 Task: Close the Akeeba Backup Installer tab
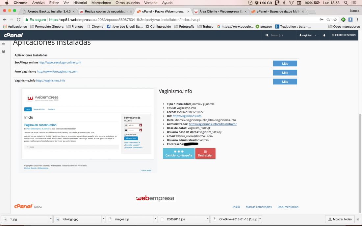74,11
